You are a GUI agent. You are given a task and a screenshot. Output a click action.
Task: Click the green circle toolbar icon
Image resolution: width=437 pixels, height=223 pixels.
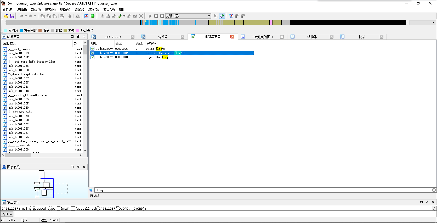coord(93,16)
